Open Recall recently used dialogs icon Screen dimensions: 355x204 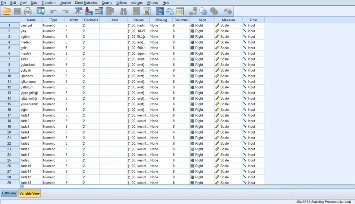40,11
